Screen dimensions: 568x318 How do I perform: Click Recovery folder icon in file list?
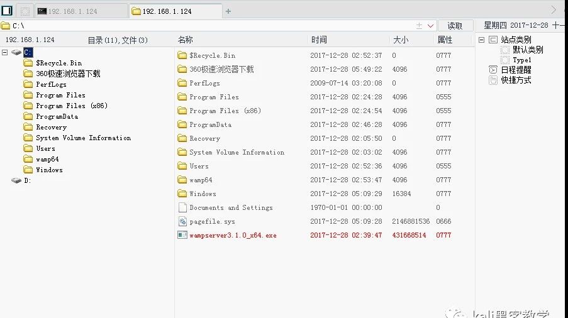click(182, 138)
